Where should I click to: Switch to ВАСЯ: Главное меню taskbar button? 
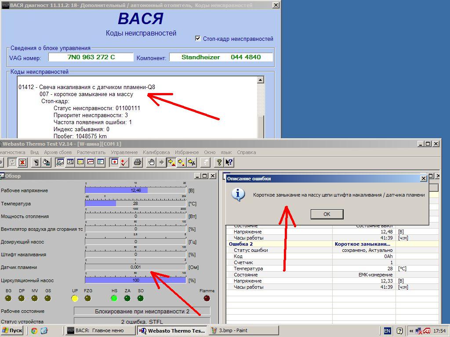tap(100, 331)
